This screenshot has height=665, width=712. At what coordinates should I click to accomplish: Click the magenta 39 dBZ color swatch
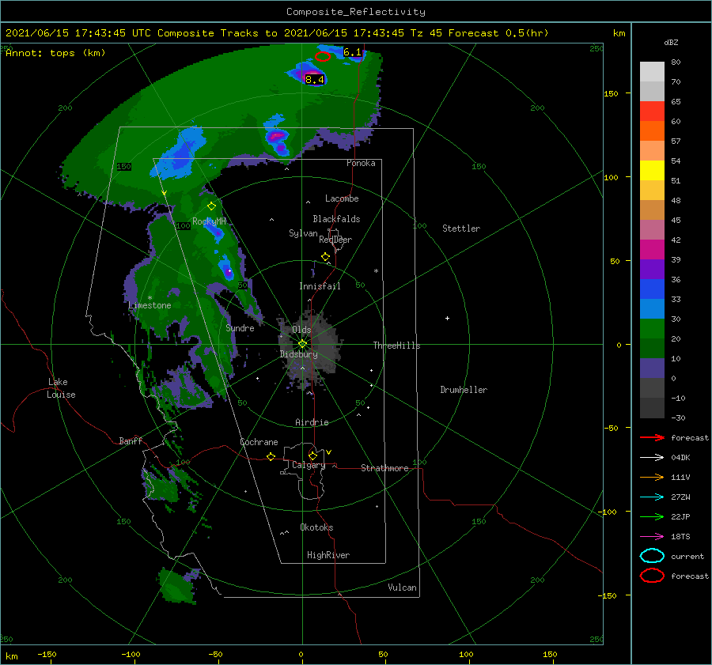[652, 250]
